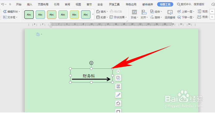Switch to the 插入 tab
This screenshot has width=215, height=113.
tap(29, 4)
